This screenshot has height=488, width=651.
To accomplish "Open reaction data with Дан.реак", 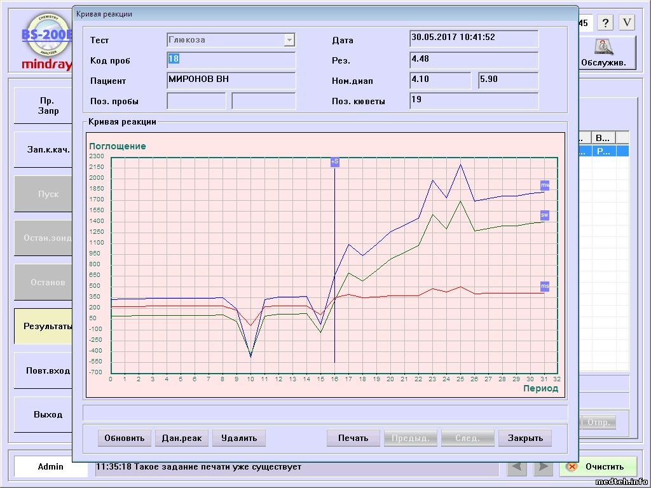I will [x=182, y=438].
